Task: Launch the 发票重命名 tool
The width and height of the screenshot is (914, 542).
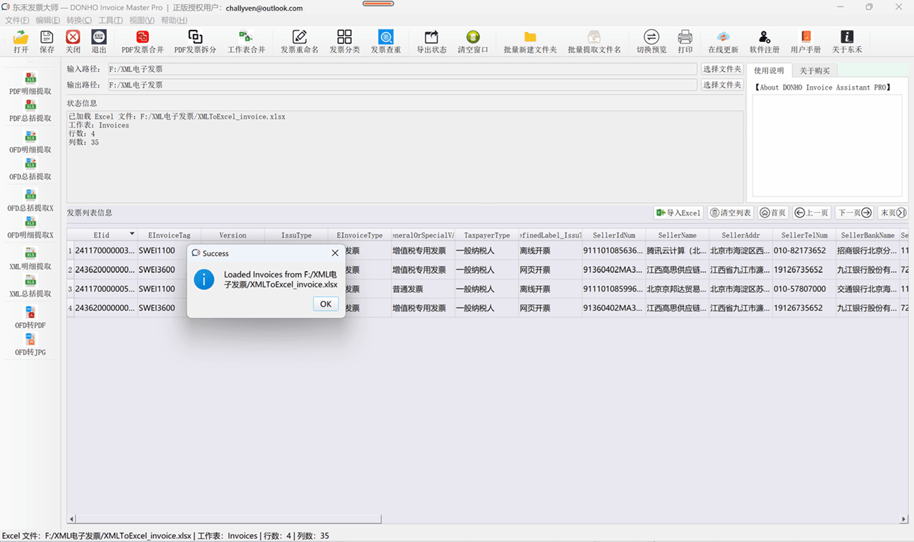Action: (300, 41)
